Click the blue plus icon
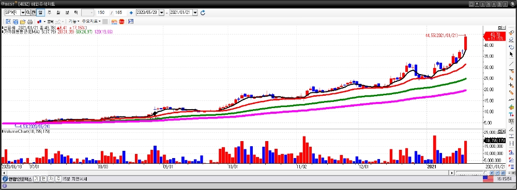This screenshot has width=517, height=190. 131,12
